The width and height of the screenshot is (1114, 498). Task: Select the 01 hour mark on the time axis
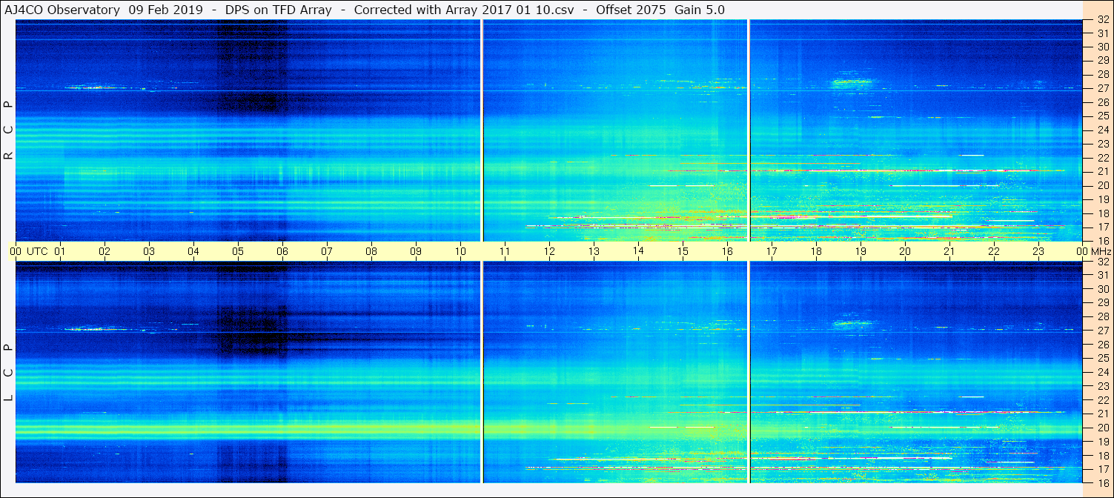click(60, 251)
